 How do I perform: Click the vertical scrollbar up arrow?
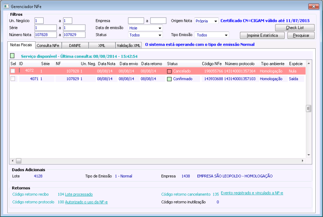pos(308,64)
